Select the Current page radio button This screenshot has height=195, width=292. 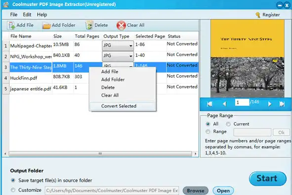pyautogui.click(x=228, y=124)
